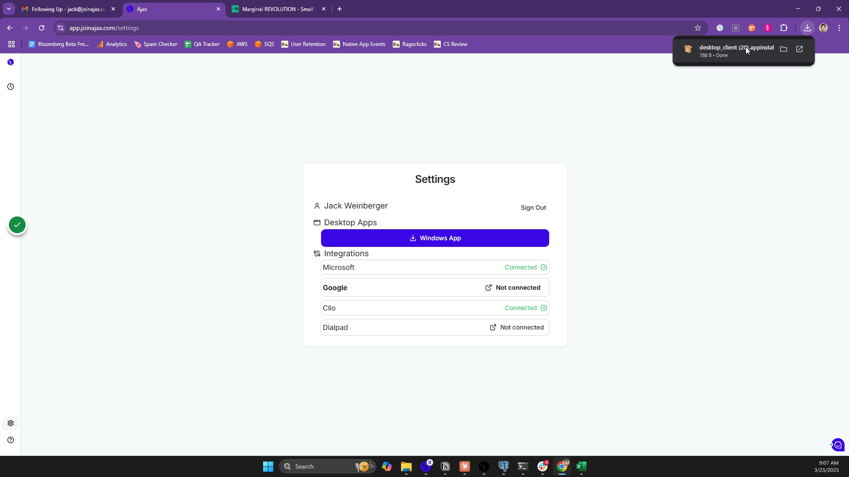Open a new browser tab
The height and width of the screenshot is (477, 849).
[340, 9]
